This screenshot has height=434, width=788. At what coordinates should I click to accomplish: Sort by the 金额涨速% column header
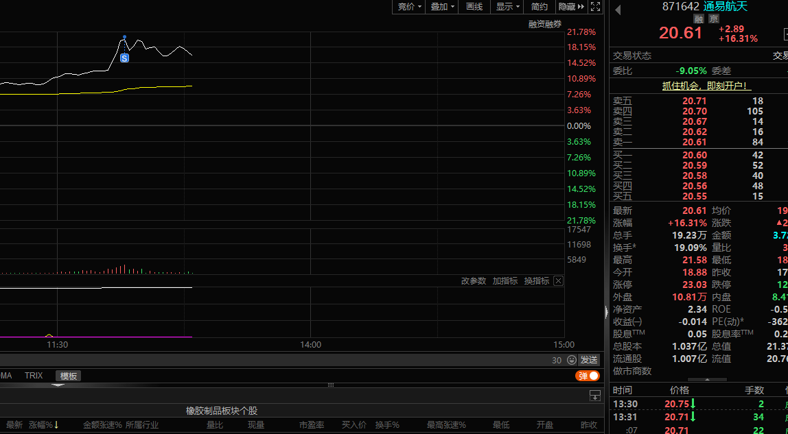pyautogui.click(x=102, y=424)
